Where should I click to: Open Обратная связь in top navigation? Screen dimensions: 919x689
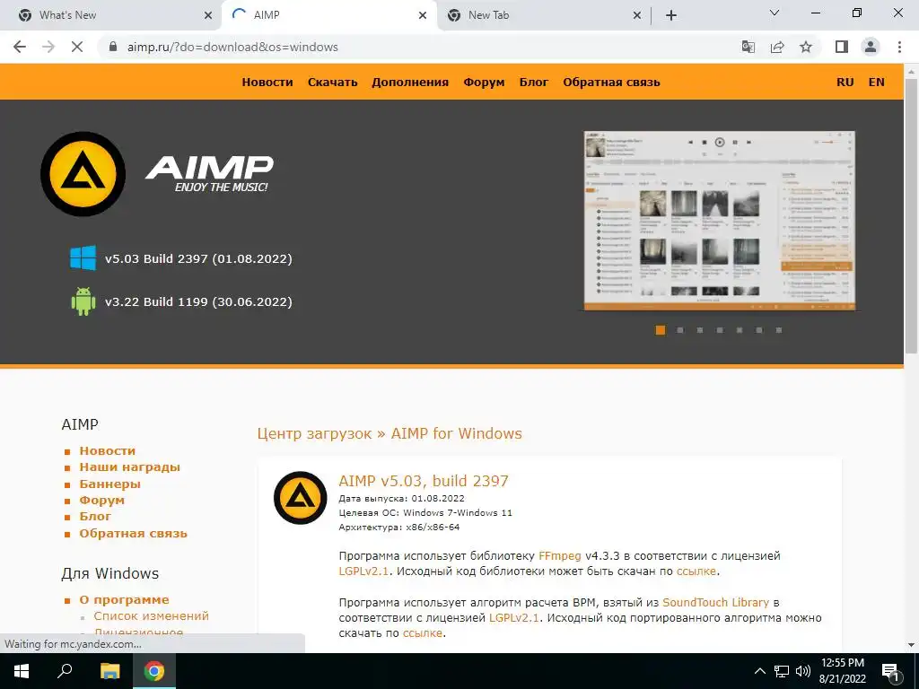click(611, 82)
